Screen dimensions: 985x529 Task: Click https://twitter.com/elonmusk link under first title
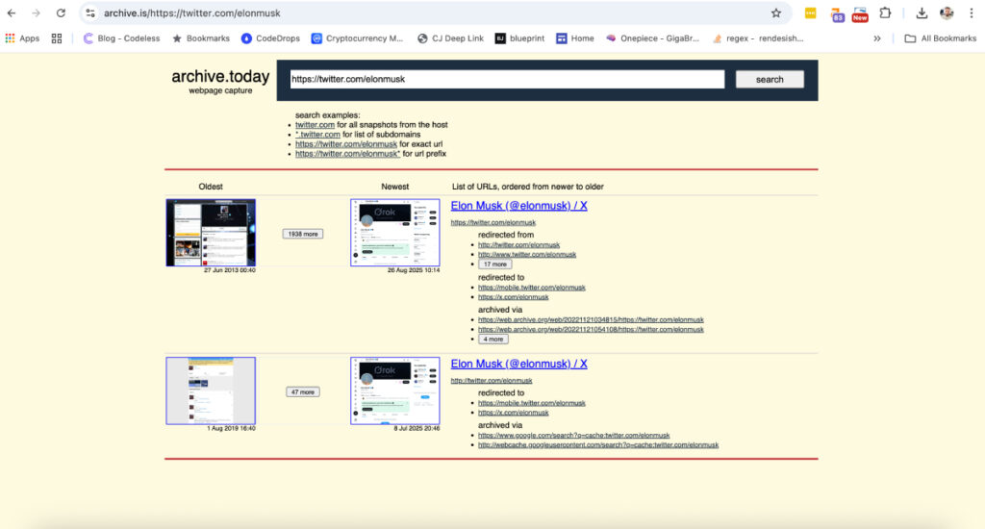[x=493, y=222]
